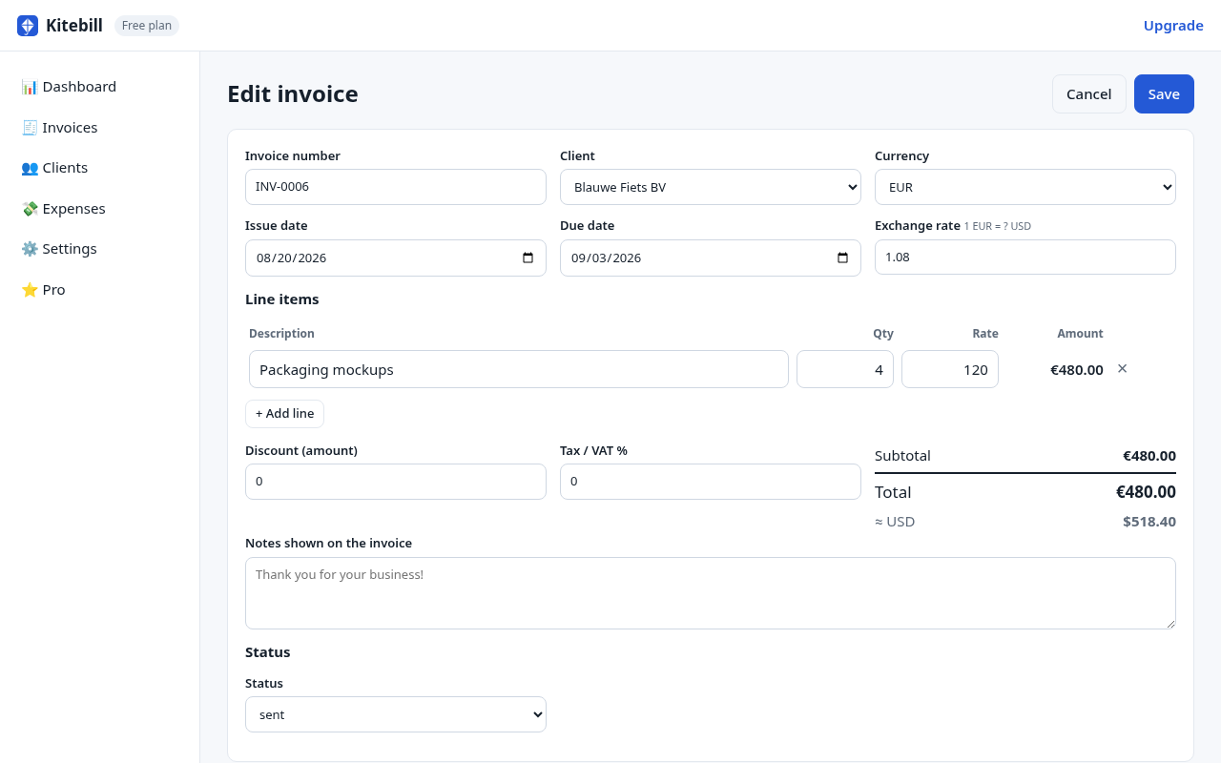Click the Kitebill logo icon
The image size is (1221, 763).
click(x=28, y=26)
